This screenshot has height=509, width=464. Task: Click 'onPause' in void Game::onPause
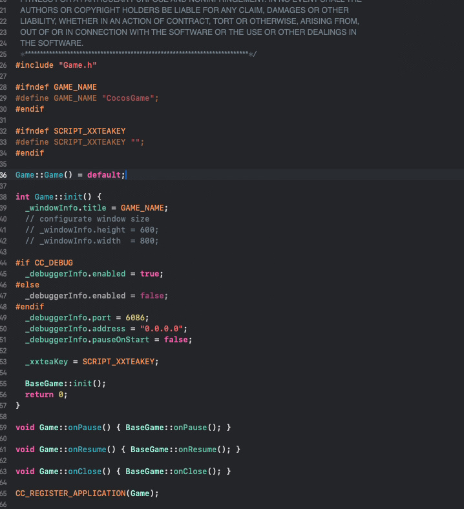[x=85, y=428]
